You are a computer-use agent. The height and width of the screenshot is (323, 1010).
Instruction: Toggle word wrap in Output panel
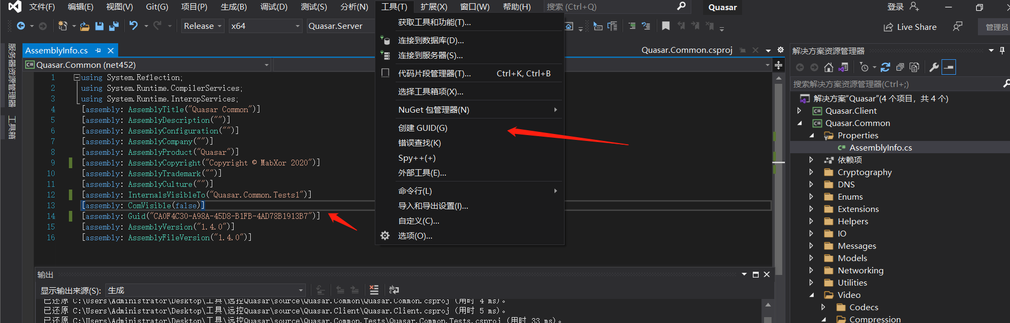(394, 290)
